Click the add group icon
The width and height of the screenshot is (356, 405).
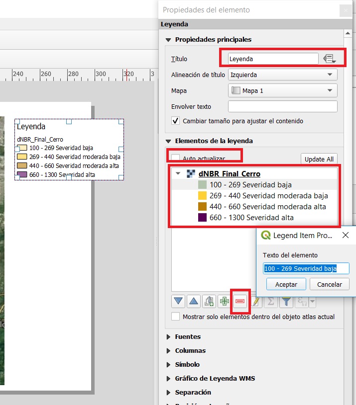coord(209,301)
